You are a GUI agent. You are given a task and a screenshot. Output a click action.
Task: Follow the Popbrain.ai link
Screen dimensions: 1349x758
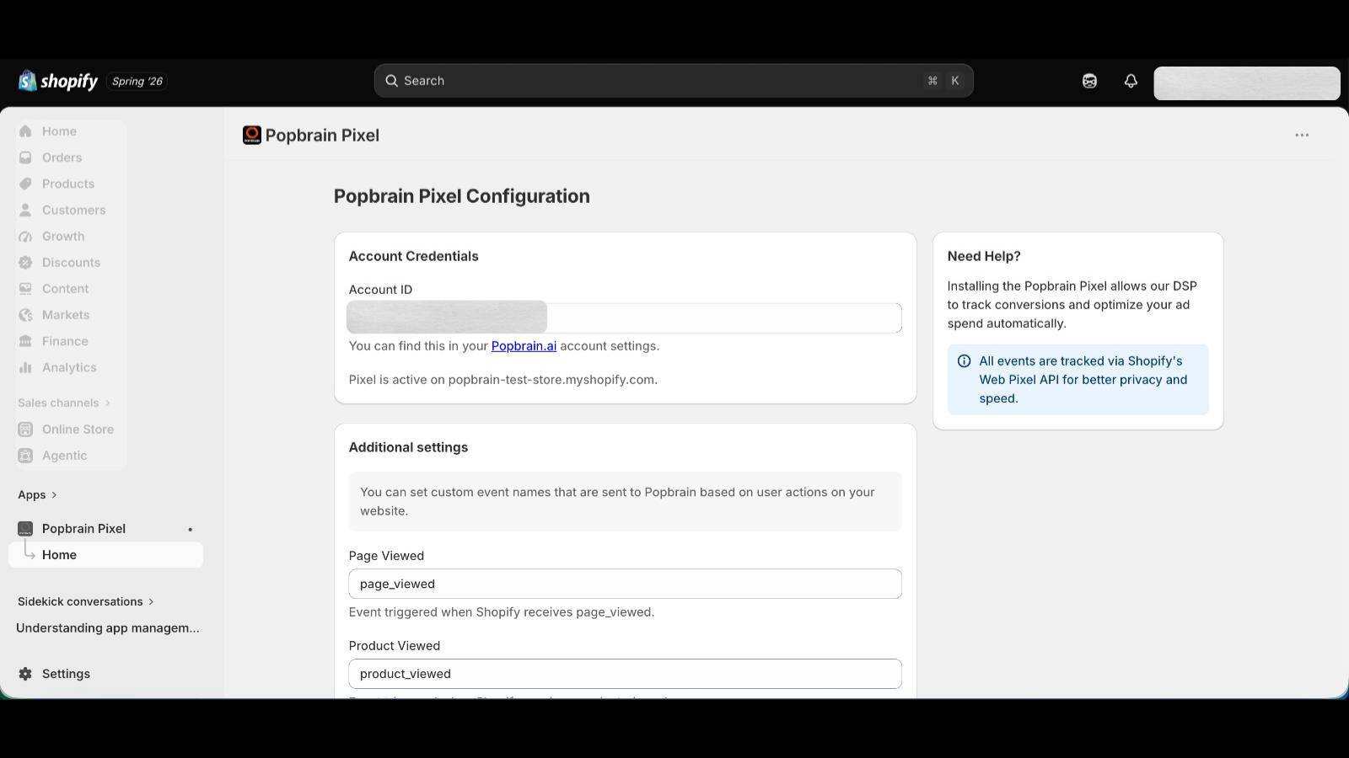(x=524, y=346)
